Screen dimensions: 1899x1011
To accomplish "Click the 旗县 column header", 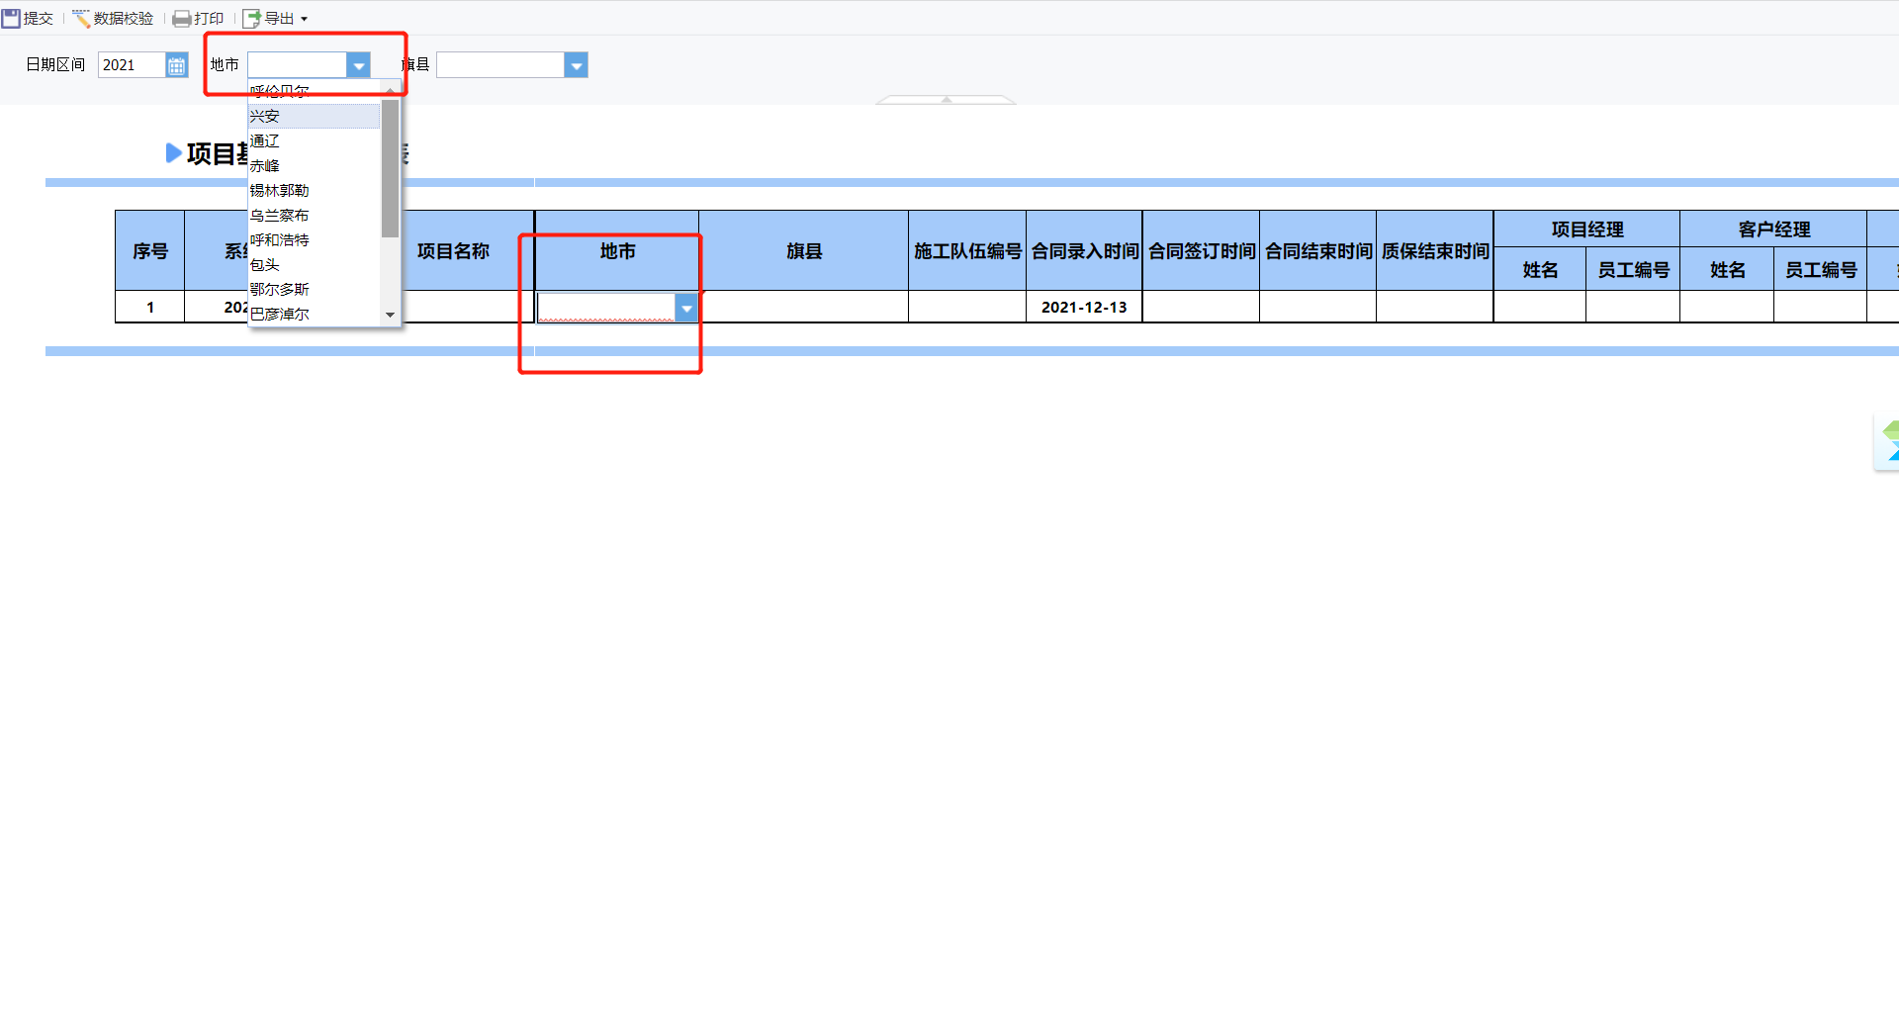I will point(804,251).
